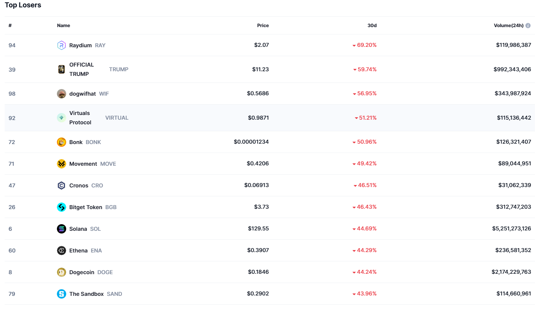Click the Bonk coin logo
The height and width of the screenshot is (309, 540).
tap(62, 142)
